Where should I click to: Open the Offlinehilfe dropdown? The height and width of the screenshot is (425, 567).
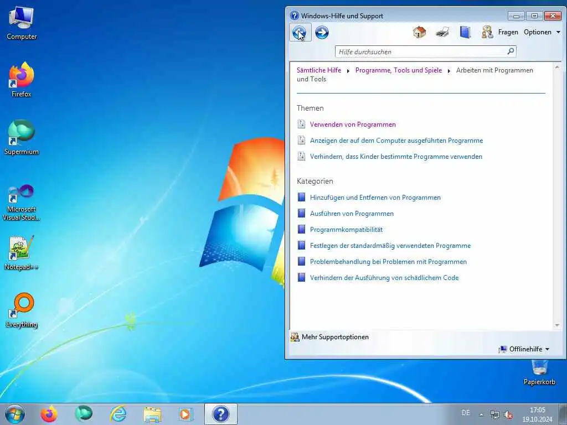pos(524,349)
